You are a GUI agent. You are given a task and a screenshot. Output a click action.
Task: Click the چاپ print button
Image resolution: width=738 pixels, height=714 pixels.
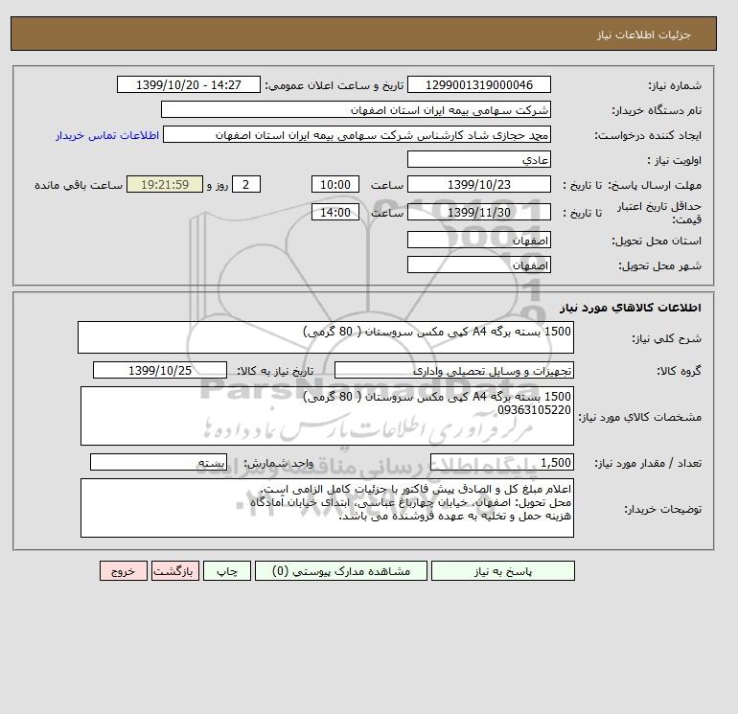pos(227,571)
